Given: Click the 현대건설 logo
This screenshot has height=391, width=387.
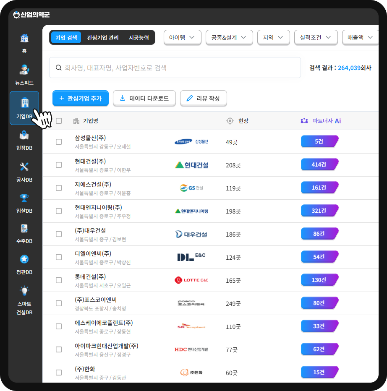Looking at the screenshot, I should coord(191,165).
